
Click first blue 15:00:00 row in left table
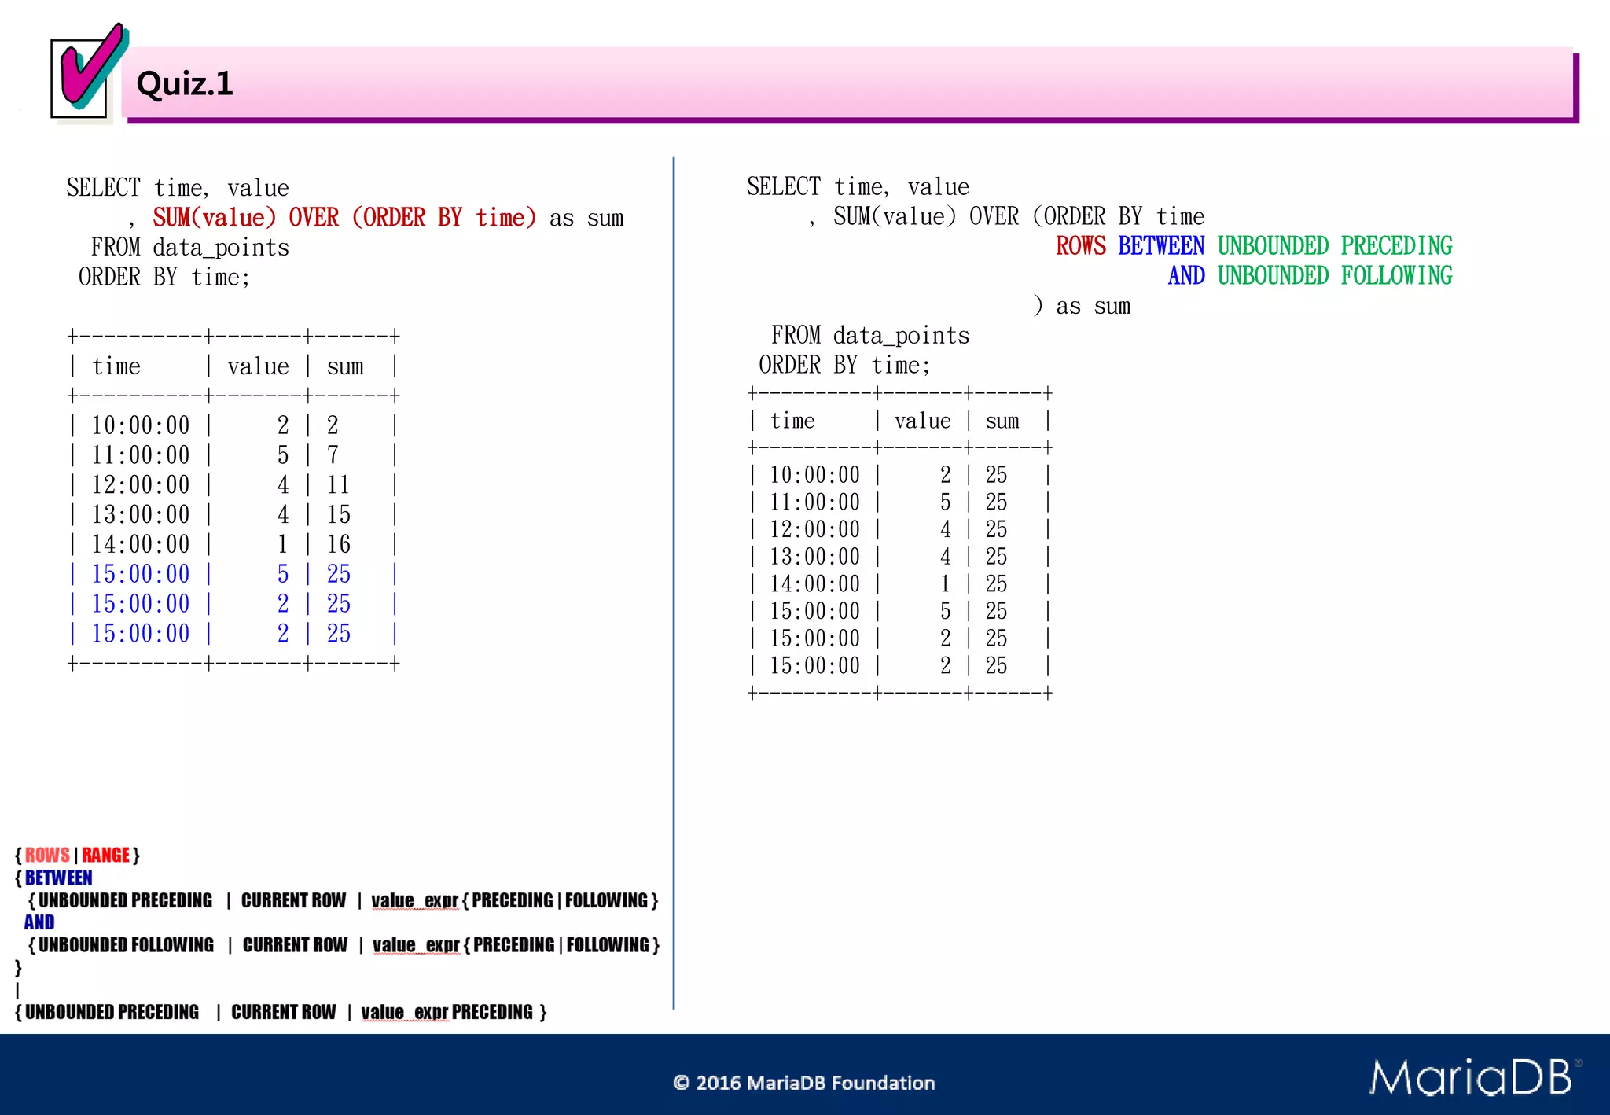tap(233, 574)
